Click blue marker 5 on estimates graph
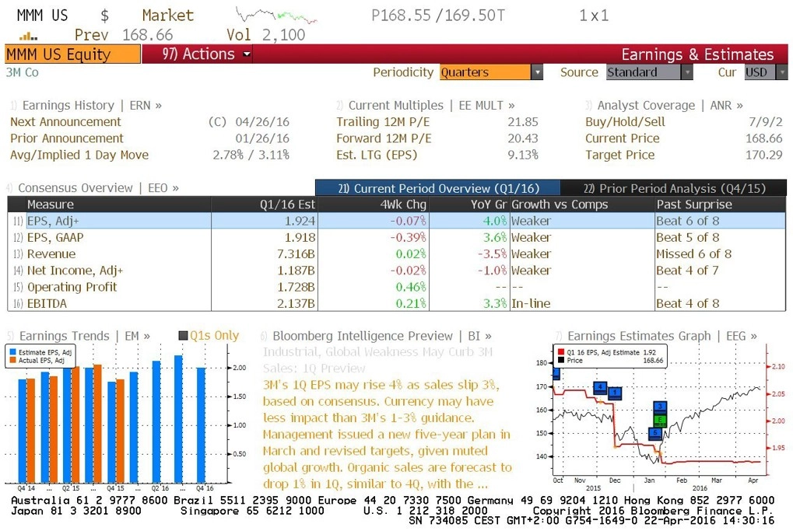Screen dimensions: 793x531 [655, 433]
